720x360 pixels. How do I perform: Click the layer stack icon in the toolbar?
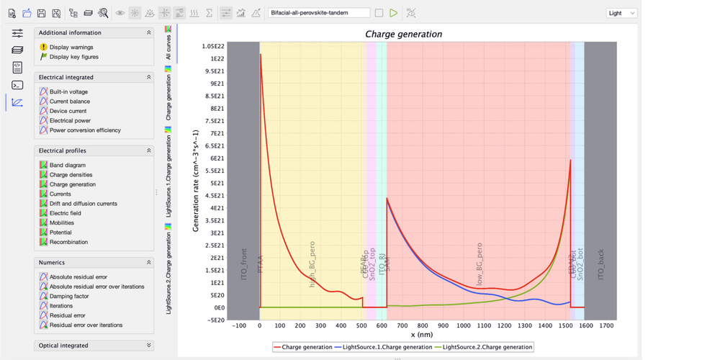point(88,13)
